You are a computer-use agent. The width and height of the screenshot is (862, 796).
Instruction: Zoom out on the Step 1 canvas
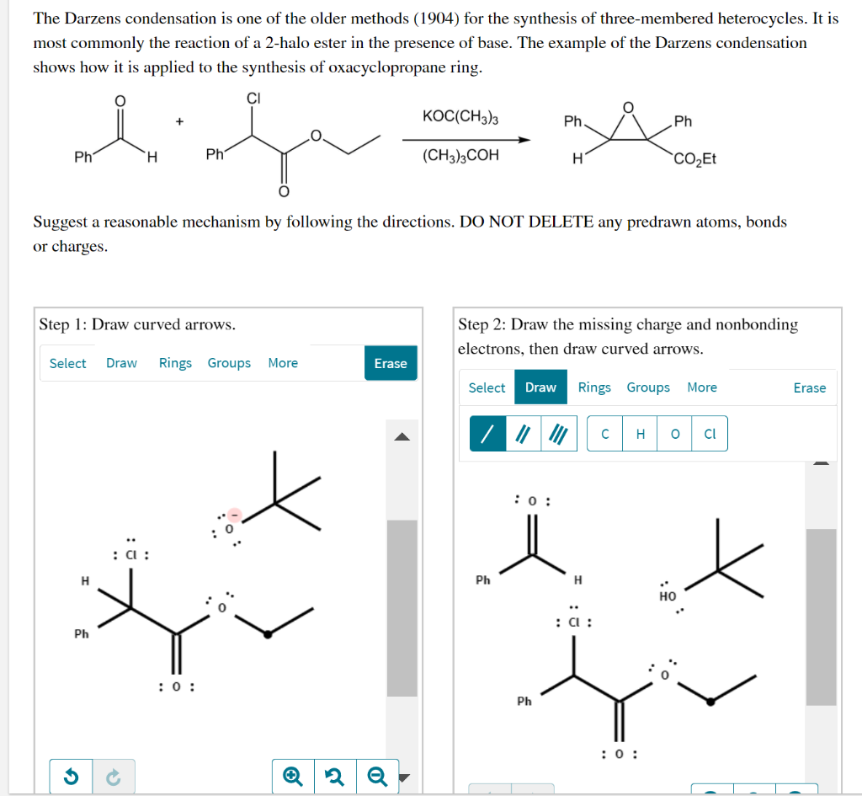point(377,776)
